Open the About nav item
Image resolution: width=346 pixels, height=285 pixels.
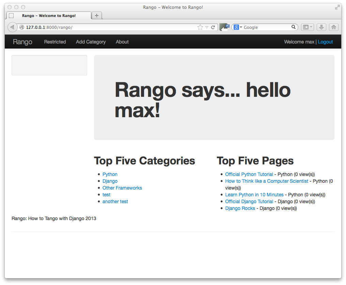(x=122, y=42)
